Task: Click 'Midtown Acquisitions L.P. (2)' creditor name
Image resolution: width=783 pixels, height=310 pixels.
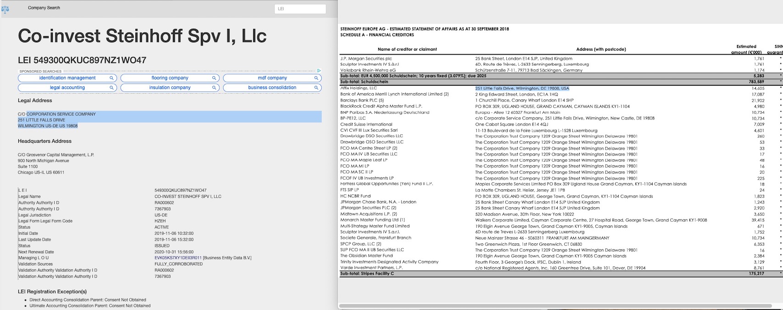Action: [369, 214]
